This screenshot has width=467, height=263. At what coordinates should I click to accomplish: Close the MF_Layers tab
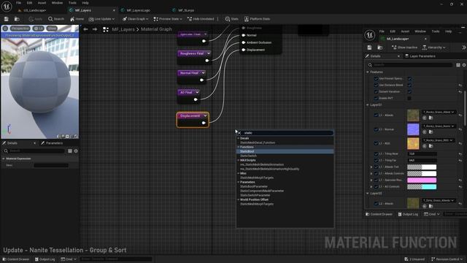(x=114, y=10)
